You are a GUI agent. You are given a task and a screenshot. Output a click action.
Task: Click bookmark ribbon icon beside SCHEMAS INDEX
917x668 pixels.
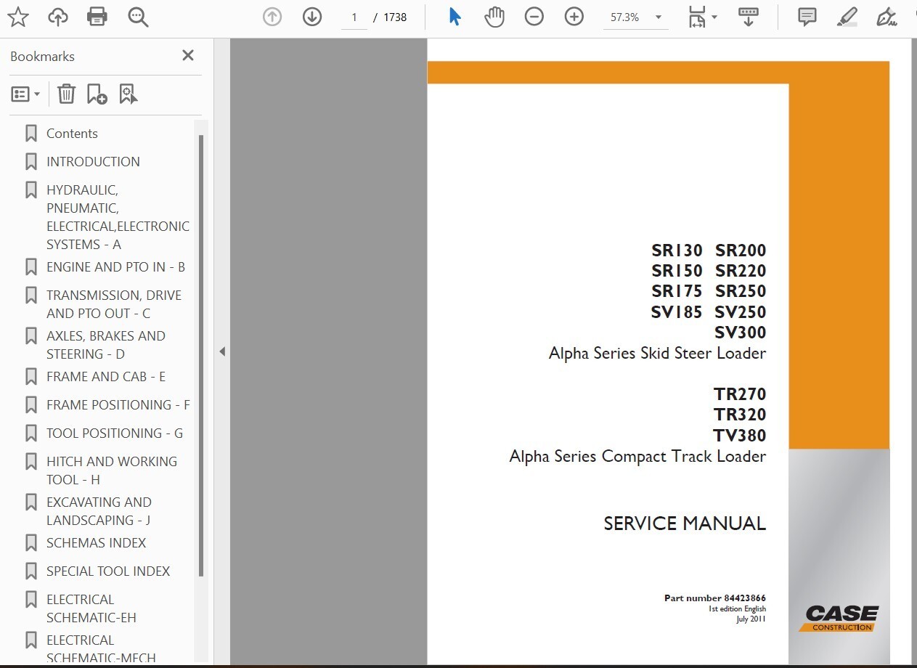[x=30, y=542]
